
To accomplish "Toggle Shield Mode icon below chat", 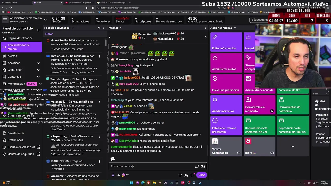I will (180, 175).
